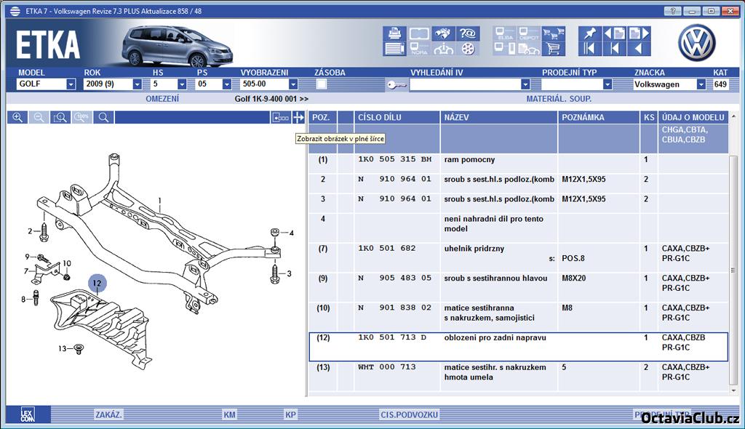The width and height of the screenshot is (745, 429).
Task: Switch to MATERIÁL. SOUP. section
Action: click(x=559, y=98)
